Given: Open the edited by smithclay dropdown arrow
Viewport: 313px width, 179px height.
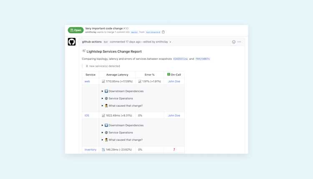Looking at the screenshot, I should tap(170, 42).
